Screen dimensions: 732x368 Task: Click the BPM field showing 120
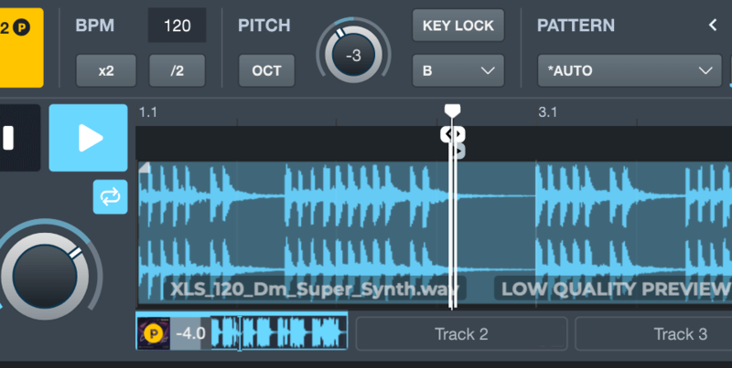[177, 26]
